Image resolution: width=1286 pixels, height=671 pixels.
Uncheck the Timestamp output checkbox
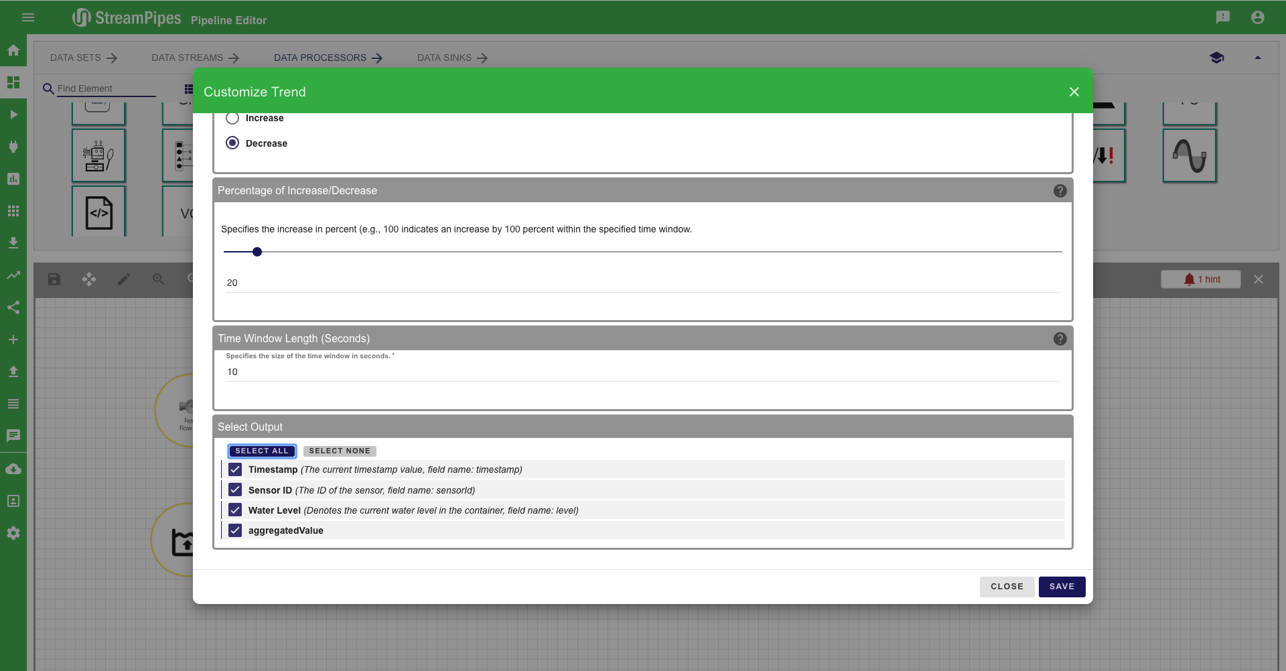tap(235, 469)
